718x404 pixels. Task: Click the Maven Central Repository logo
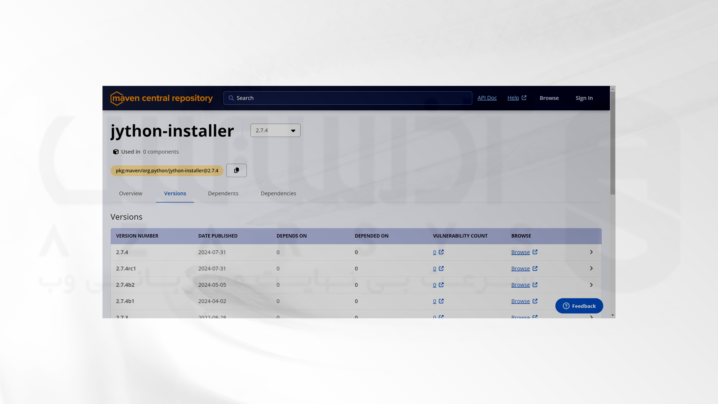point(162,98)
